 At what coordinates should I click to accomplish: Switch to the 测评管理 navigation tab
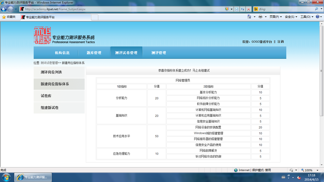pos(159,53)
